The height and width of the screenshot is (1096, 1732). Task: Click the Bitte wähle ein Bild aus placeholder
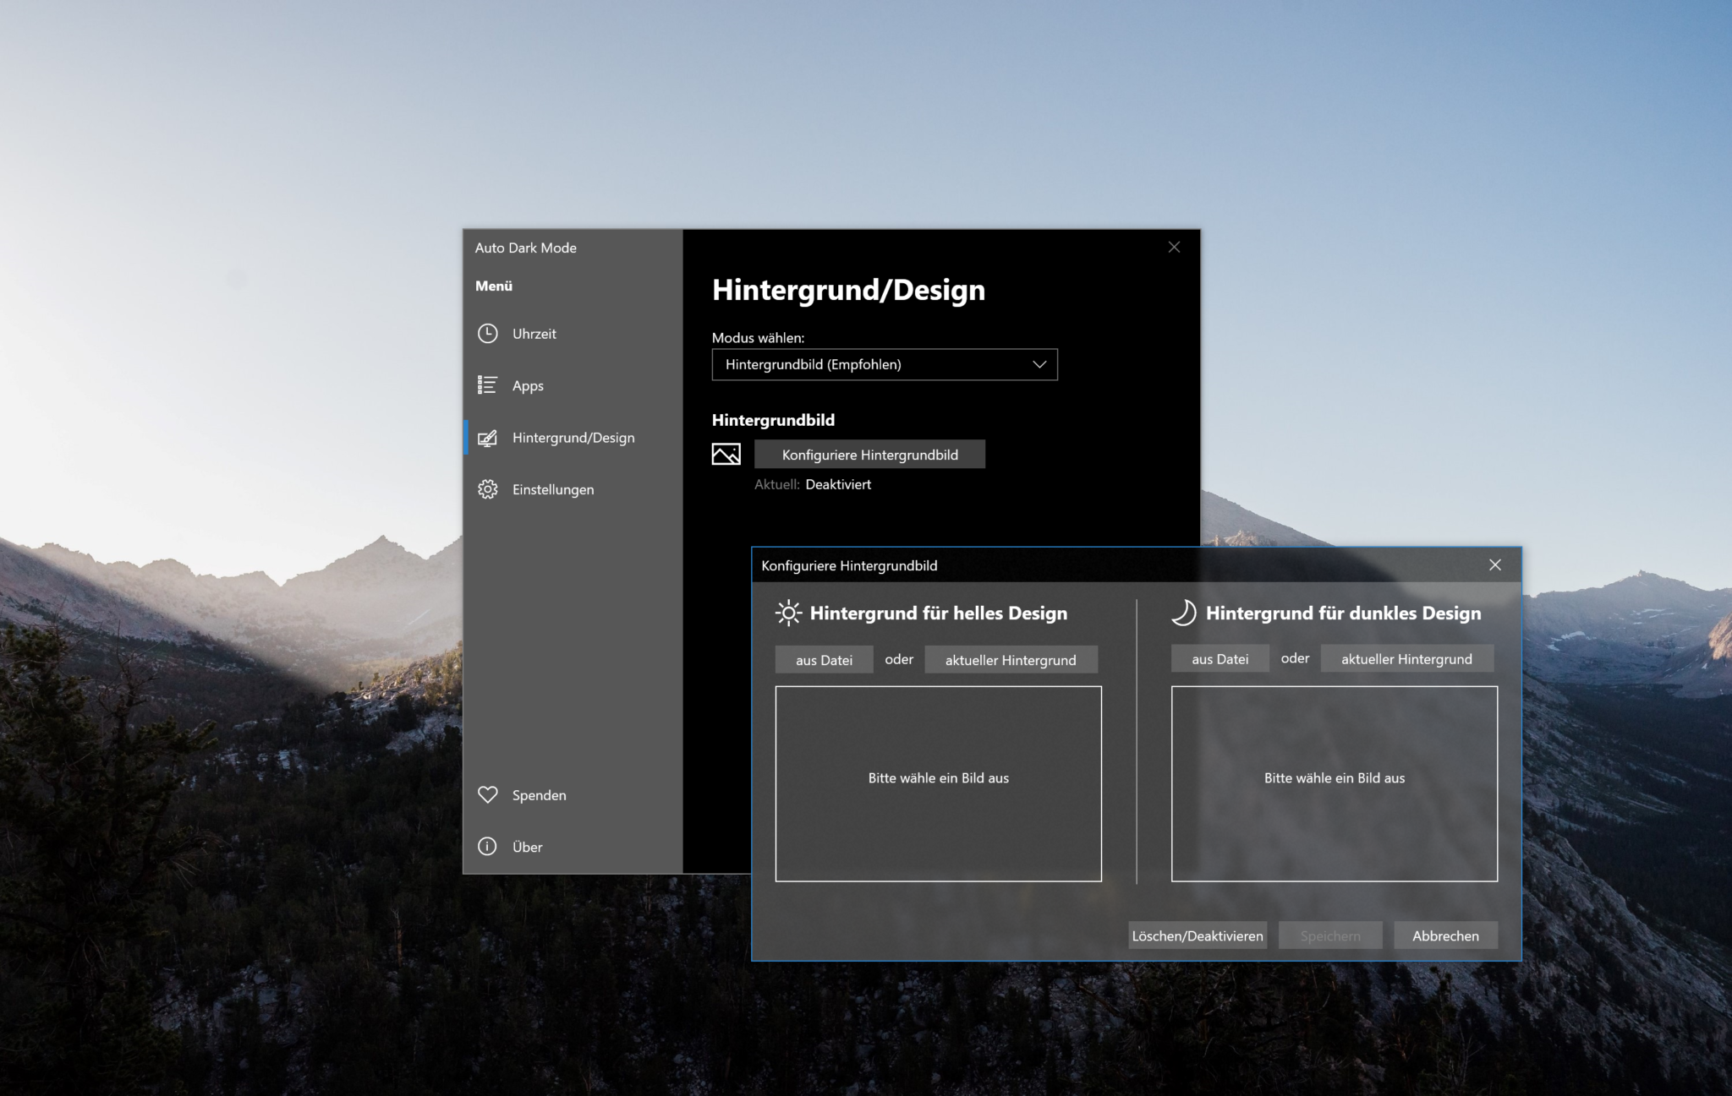[938, 777]
